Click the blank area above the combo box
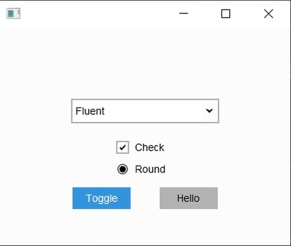The height and width of the screenshot is (246, 291). tap(145, 63)
